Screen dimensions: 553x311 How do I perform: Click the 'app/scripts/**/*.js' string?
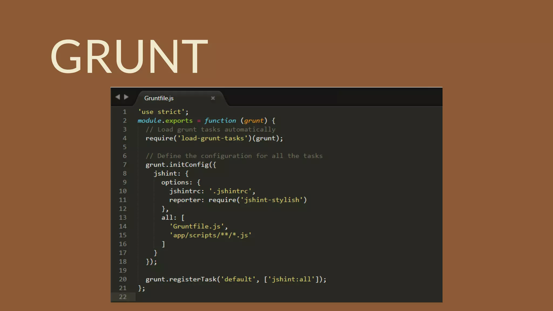pos(210,235)
